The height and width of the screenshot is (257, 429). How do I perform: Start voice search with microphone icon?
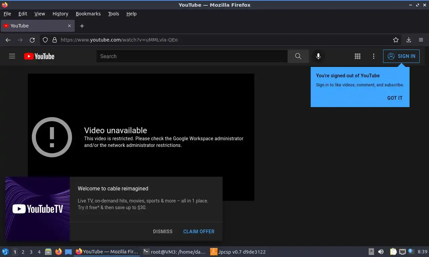(318, 56)
